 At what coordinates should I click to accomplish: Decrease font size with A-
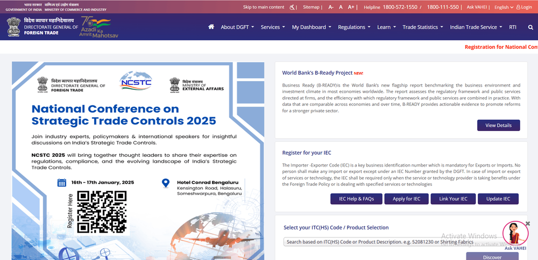[331, 7]
